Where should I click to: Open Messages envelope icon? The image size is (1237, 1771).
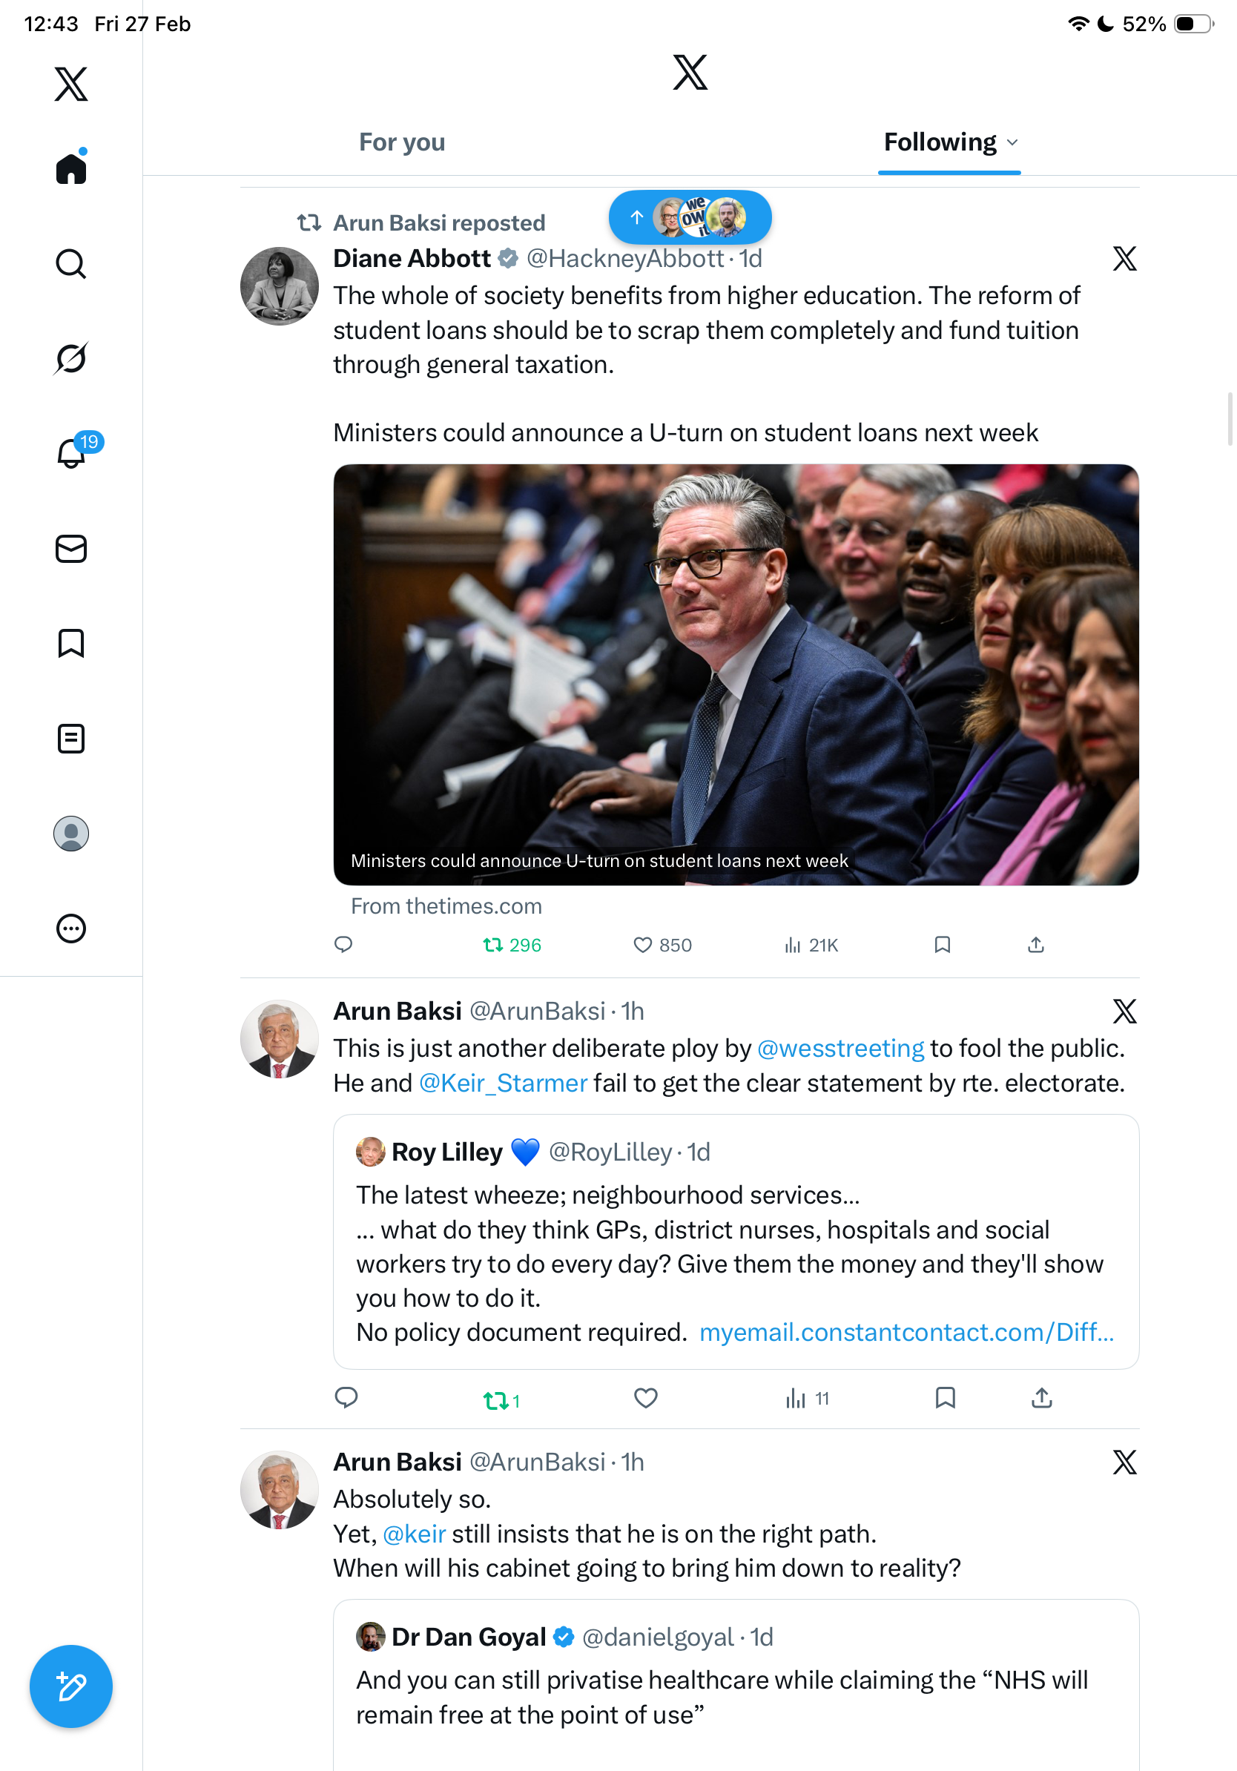pyautogui.click(x=71, y=550)
